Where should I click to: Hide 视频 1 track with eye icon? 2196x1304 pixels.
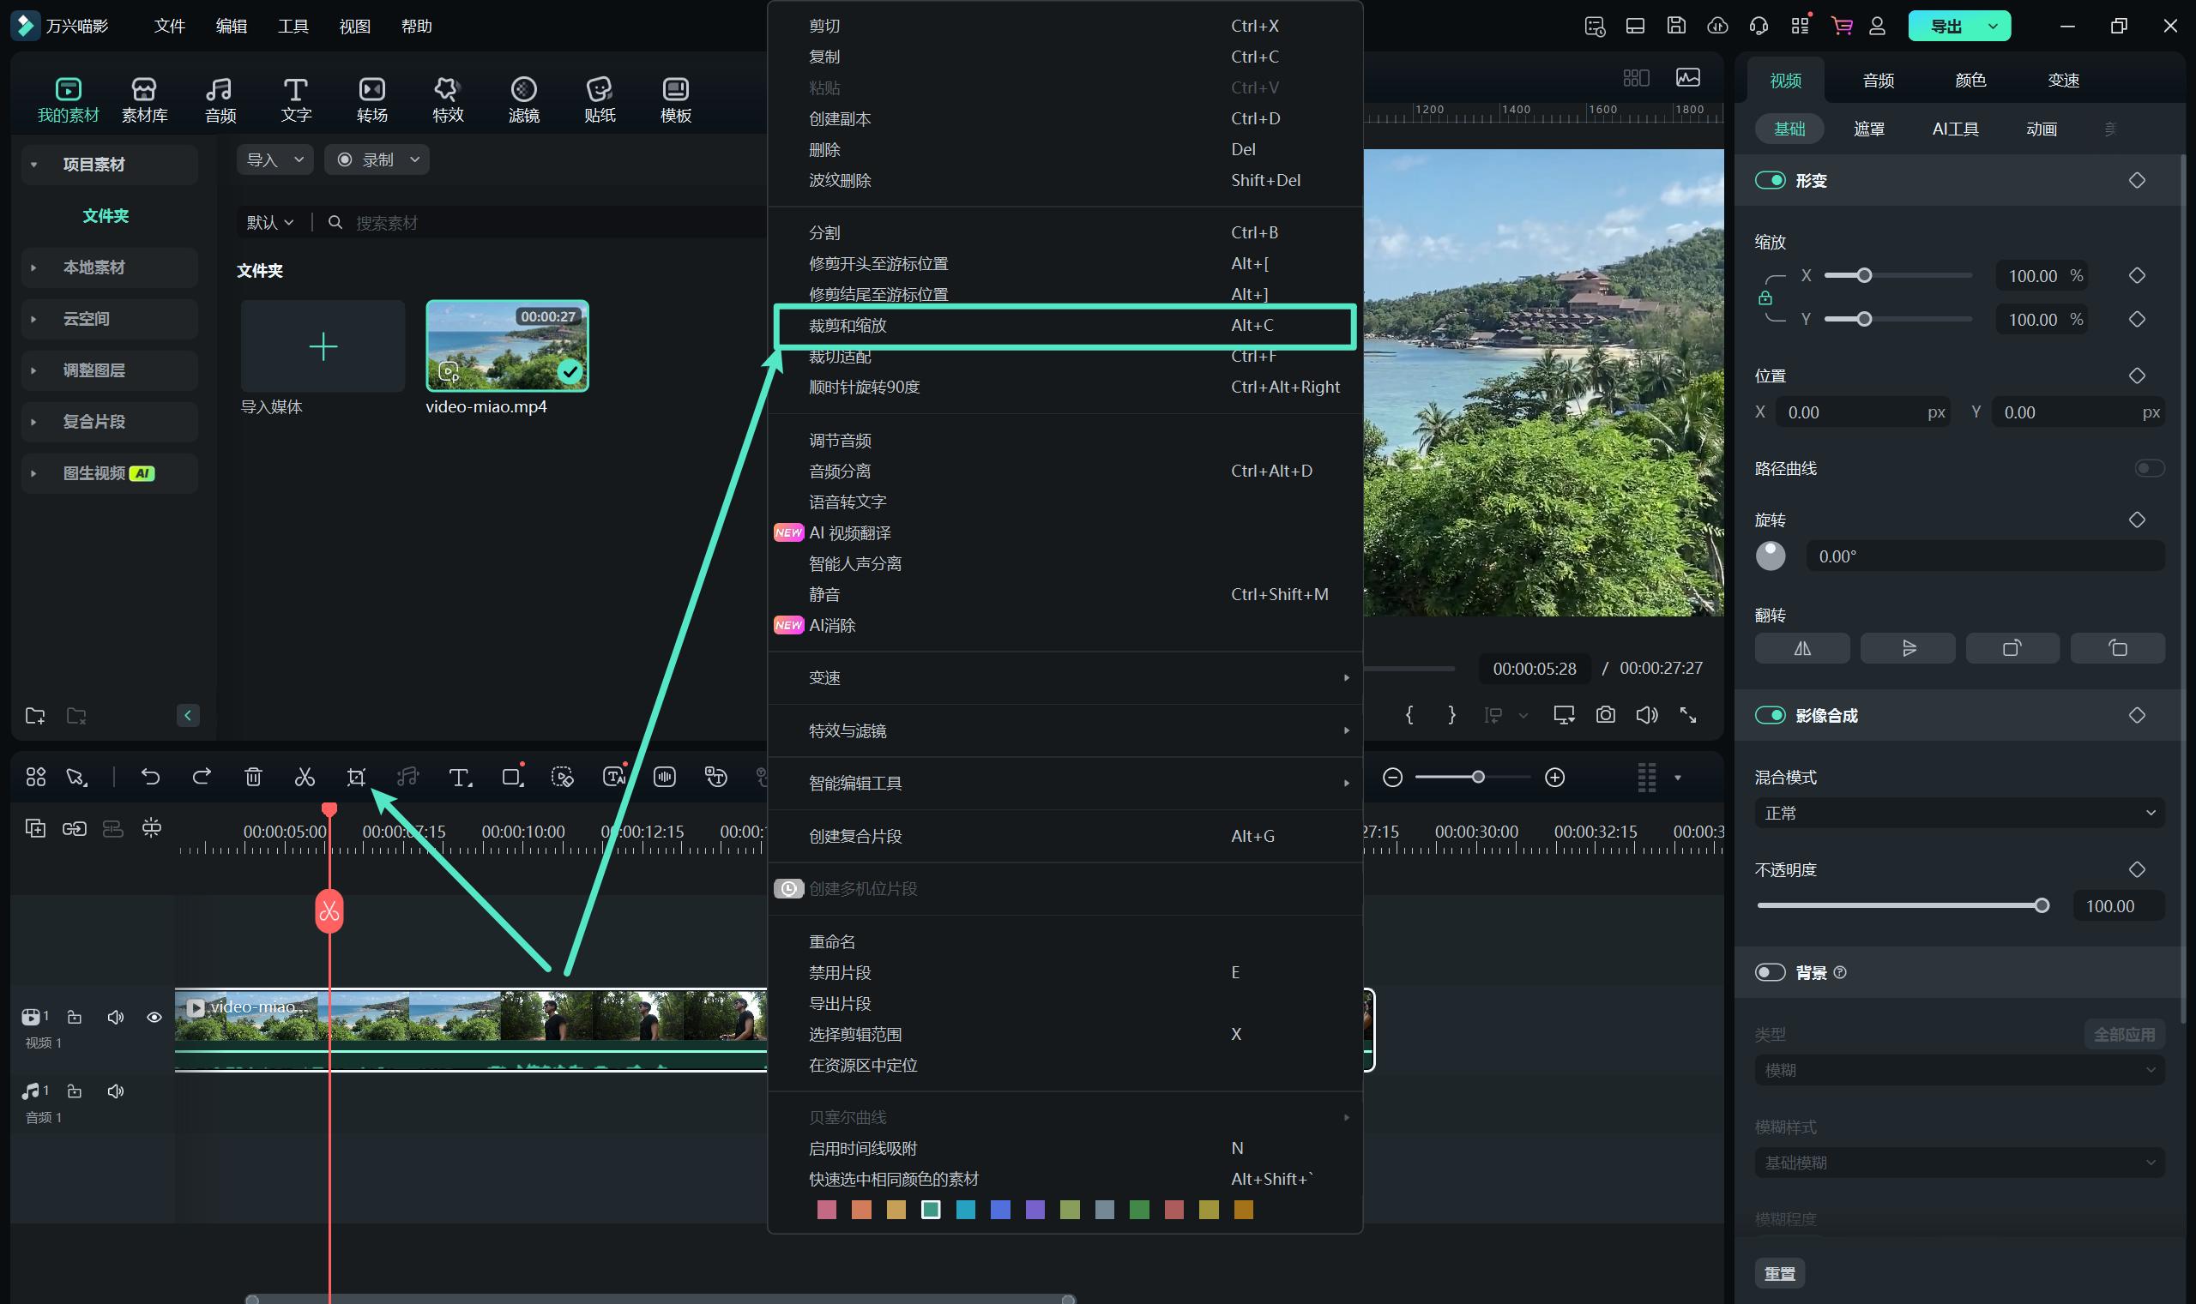tap(154, 1018)
